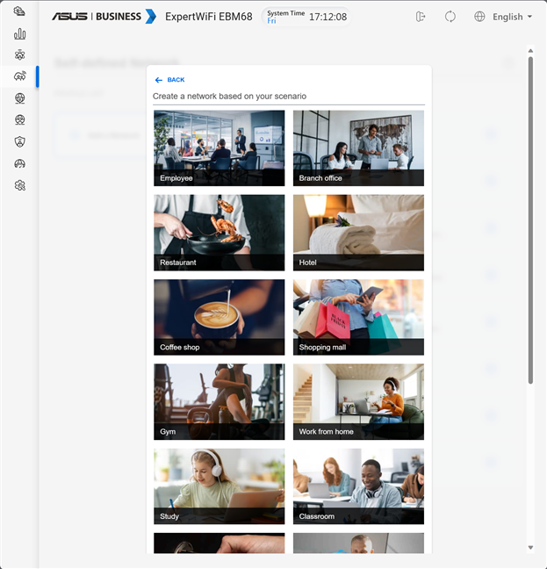Screen dimensions: 547x569
Task: Choose the Branch office scenario card
Action: [358, 148]
